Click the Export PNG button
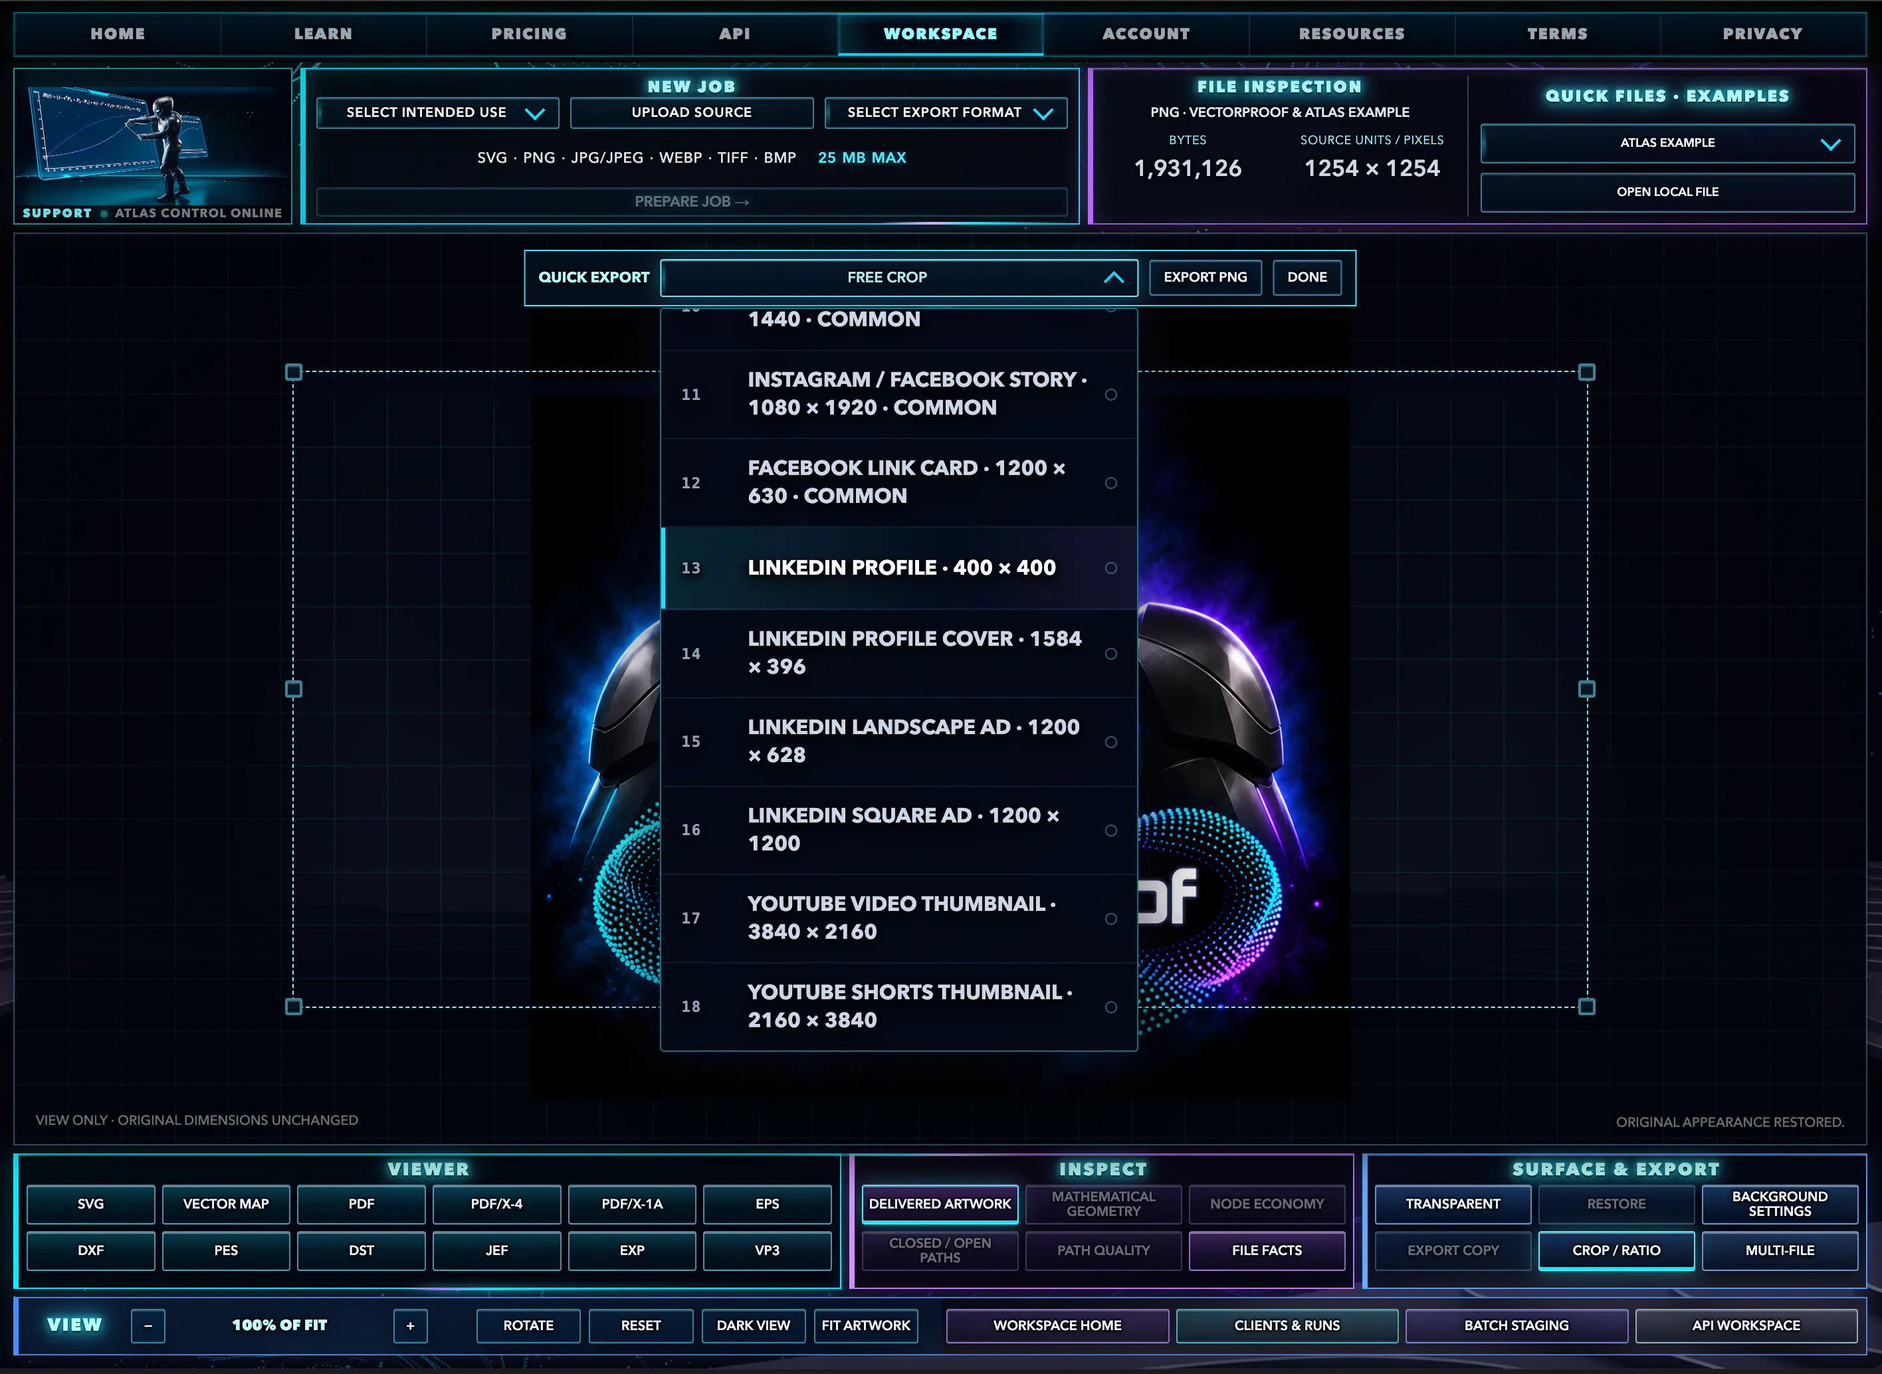The height and width of the screenshot is (1374, 1882). [1205, 278]
